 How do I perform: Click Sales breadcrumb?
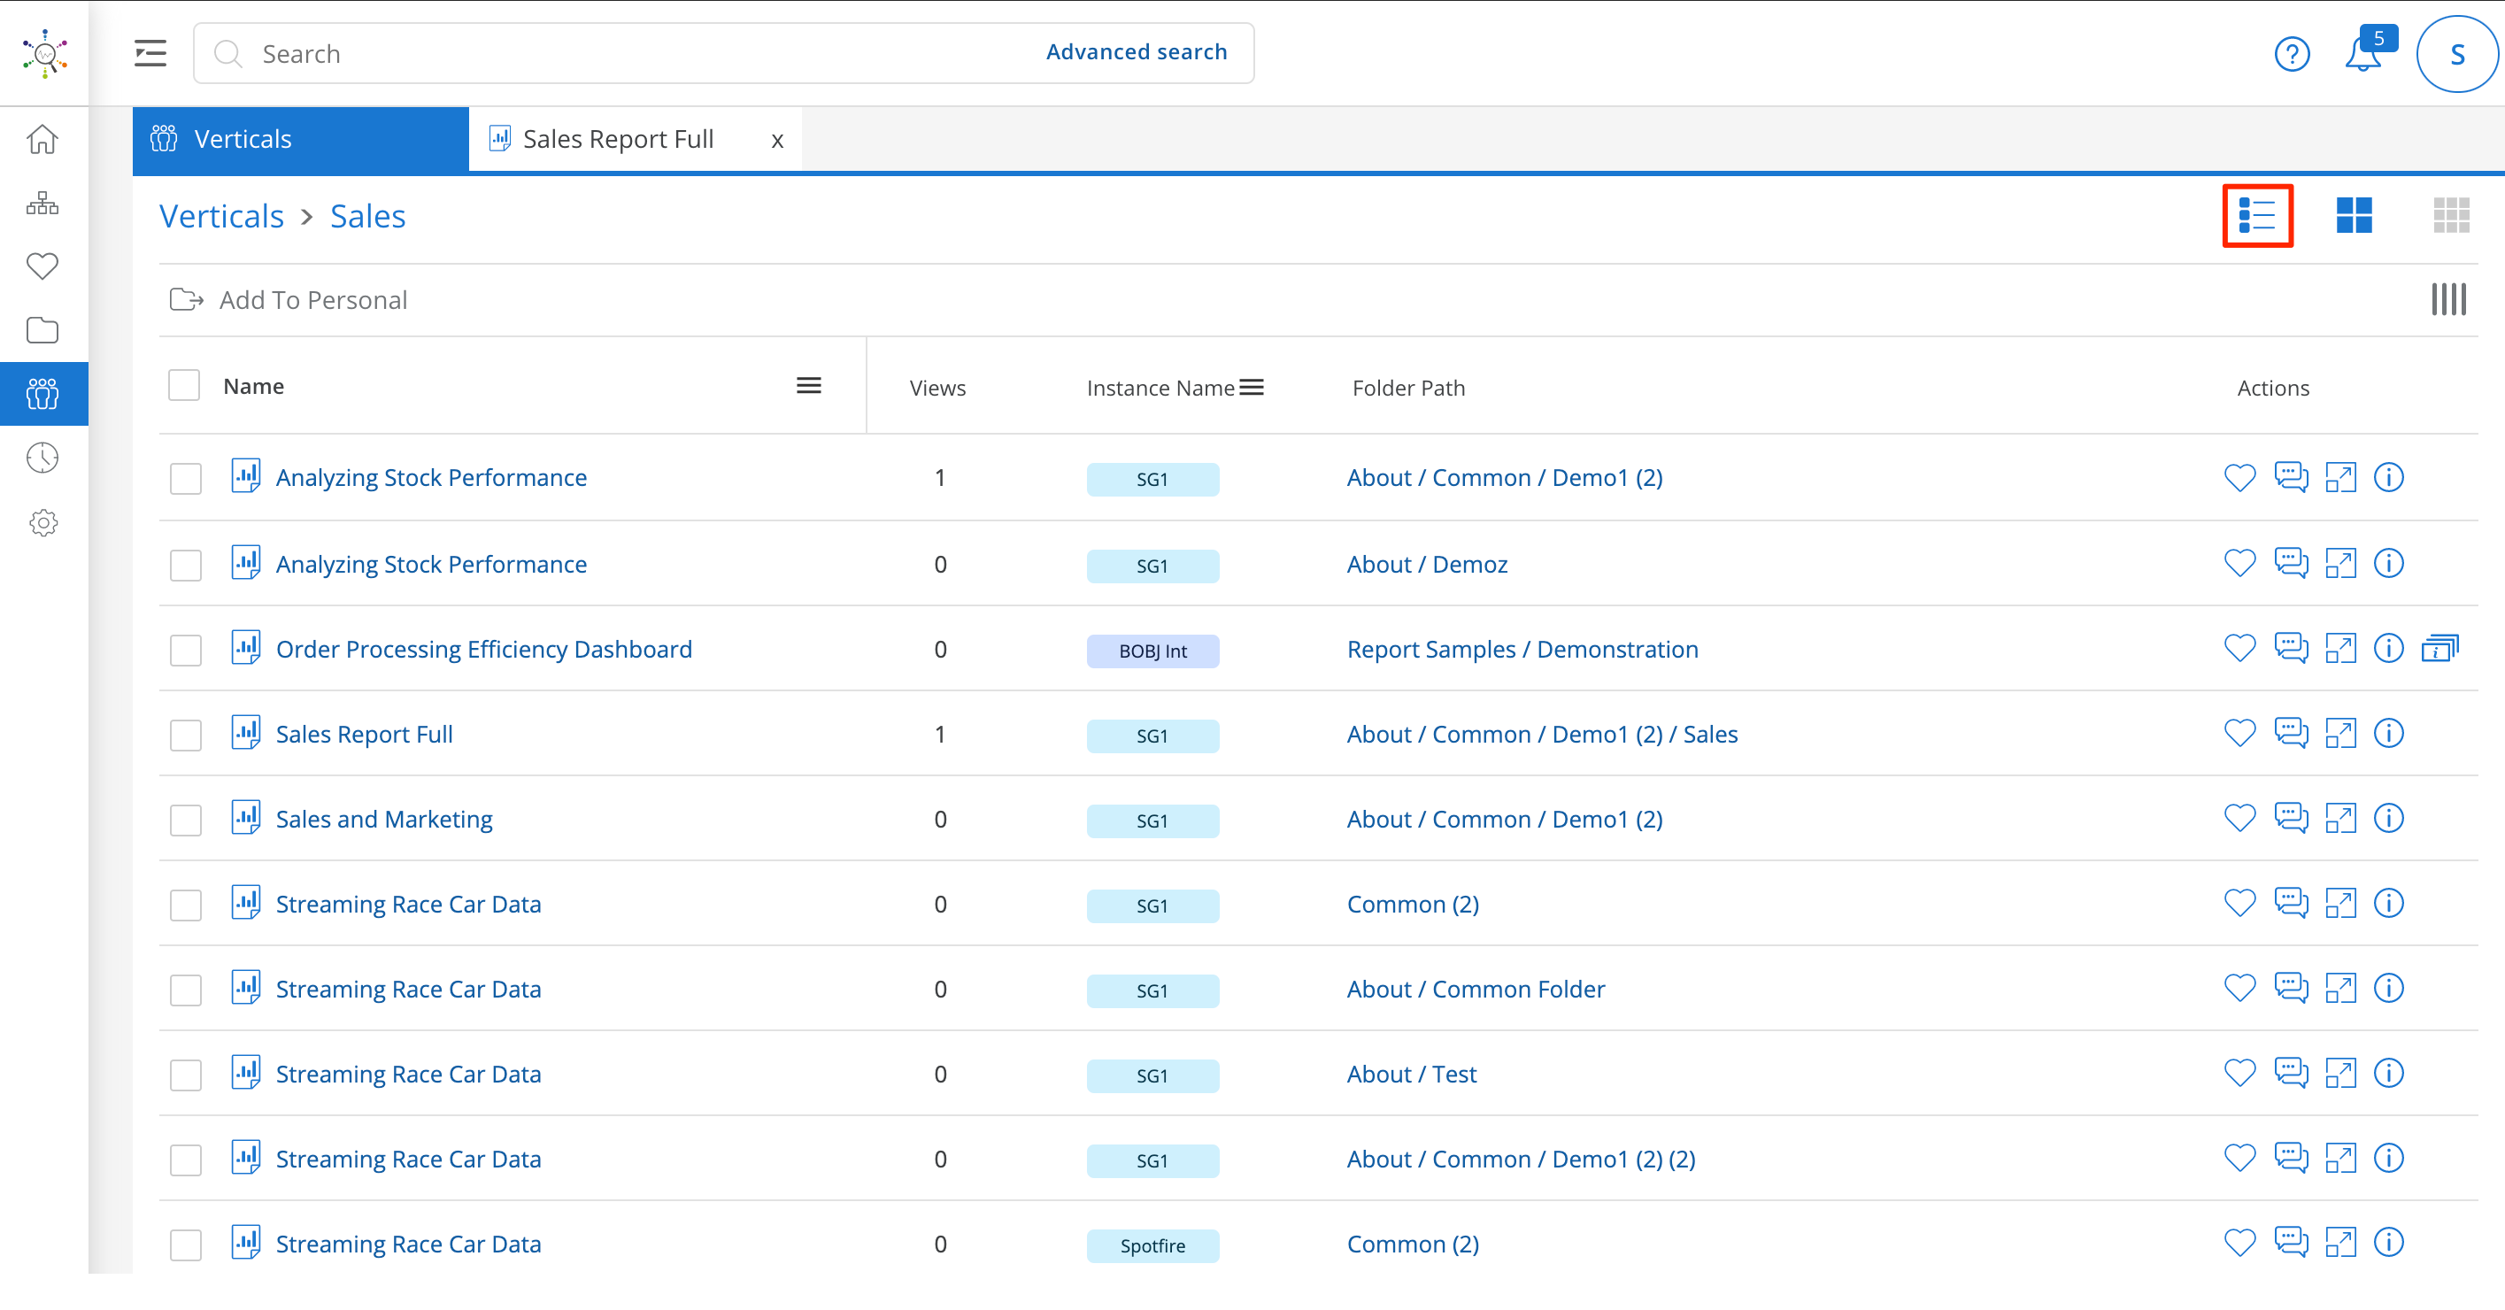click(367, 216)
